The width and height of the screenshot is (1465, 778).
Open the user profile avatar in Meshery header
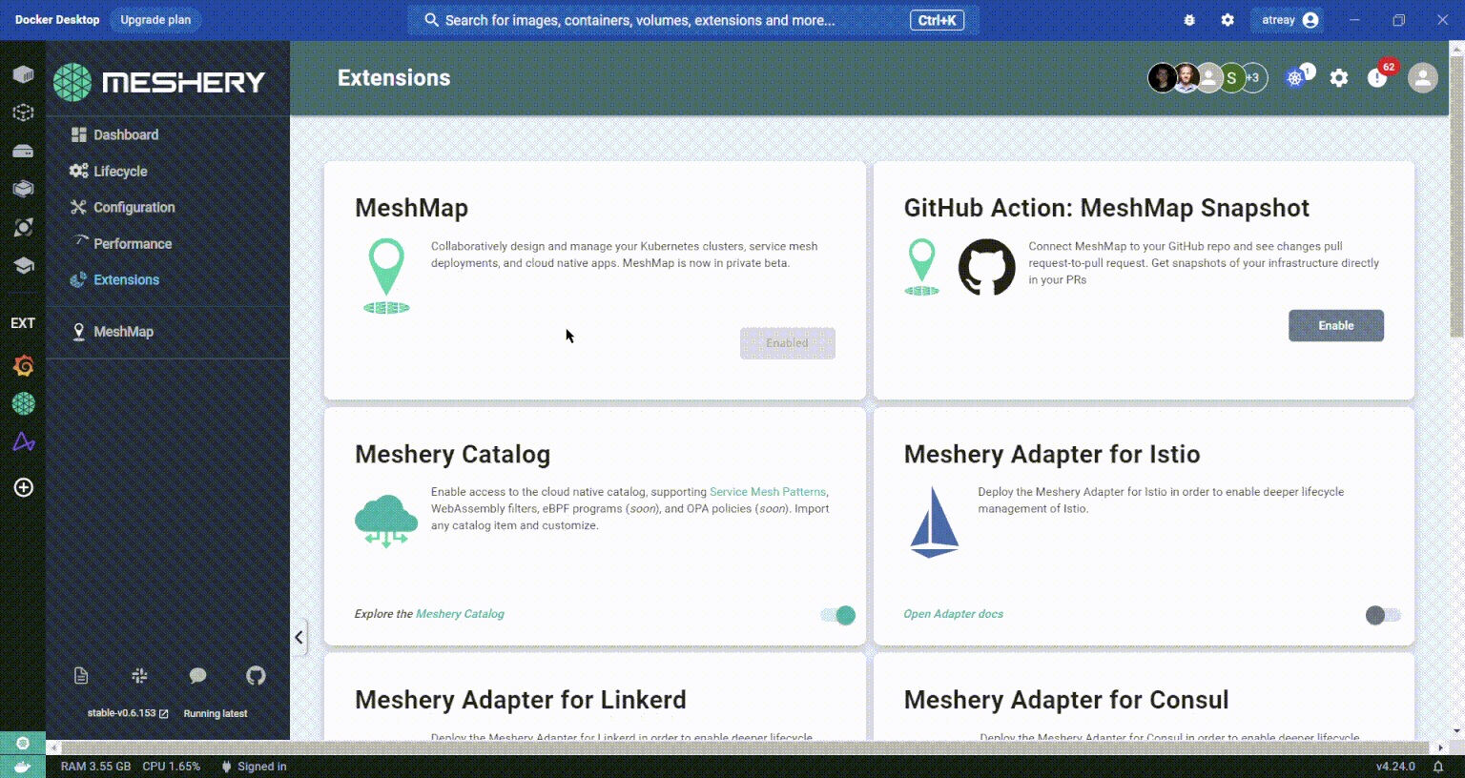coord(1422,77)
